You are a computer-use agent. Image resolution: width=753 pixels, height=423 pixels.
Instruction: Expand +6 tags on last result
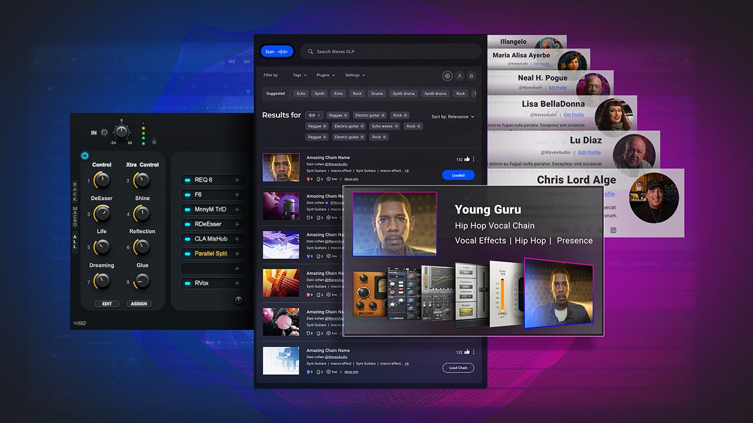coord(407,364)
